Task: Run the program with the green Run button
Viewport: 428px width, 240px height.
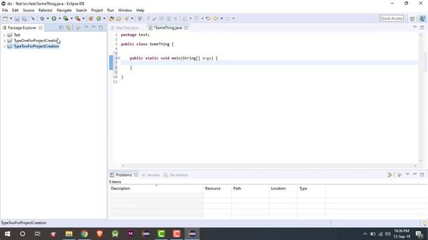Action: click(54, 19)
